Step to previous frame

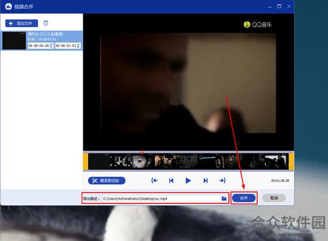pos(171,181)
